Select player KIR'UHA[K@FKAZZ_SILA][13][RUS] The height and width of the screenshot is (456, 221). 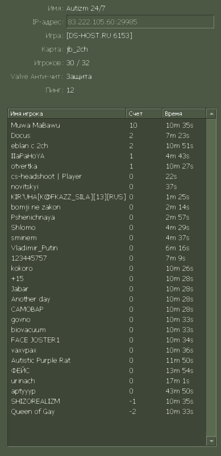point(107,197)
